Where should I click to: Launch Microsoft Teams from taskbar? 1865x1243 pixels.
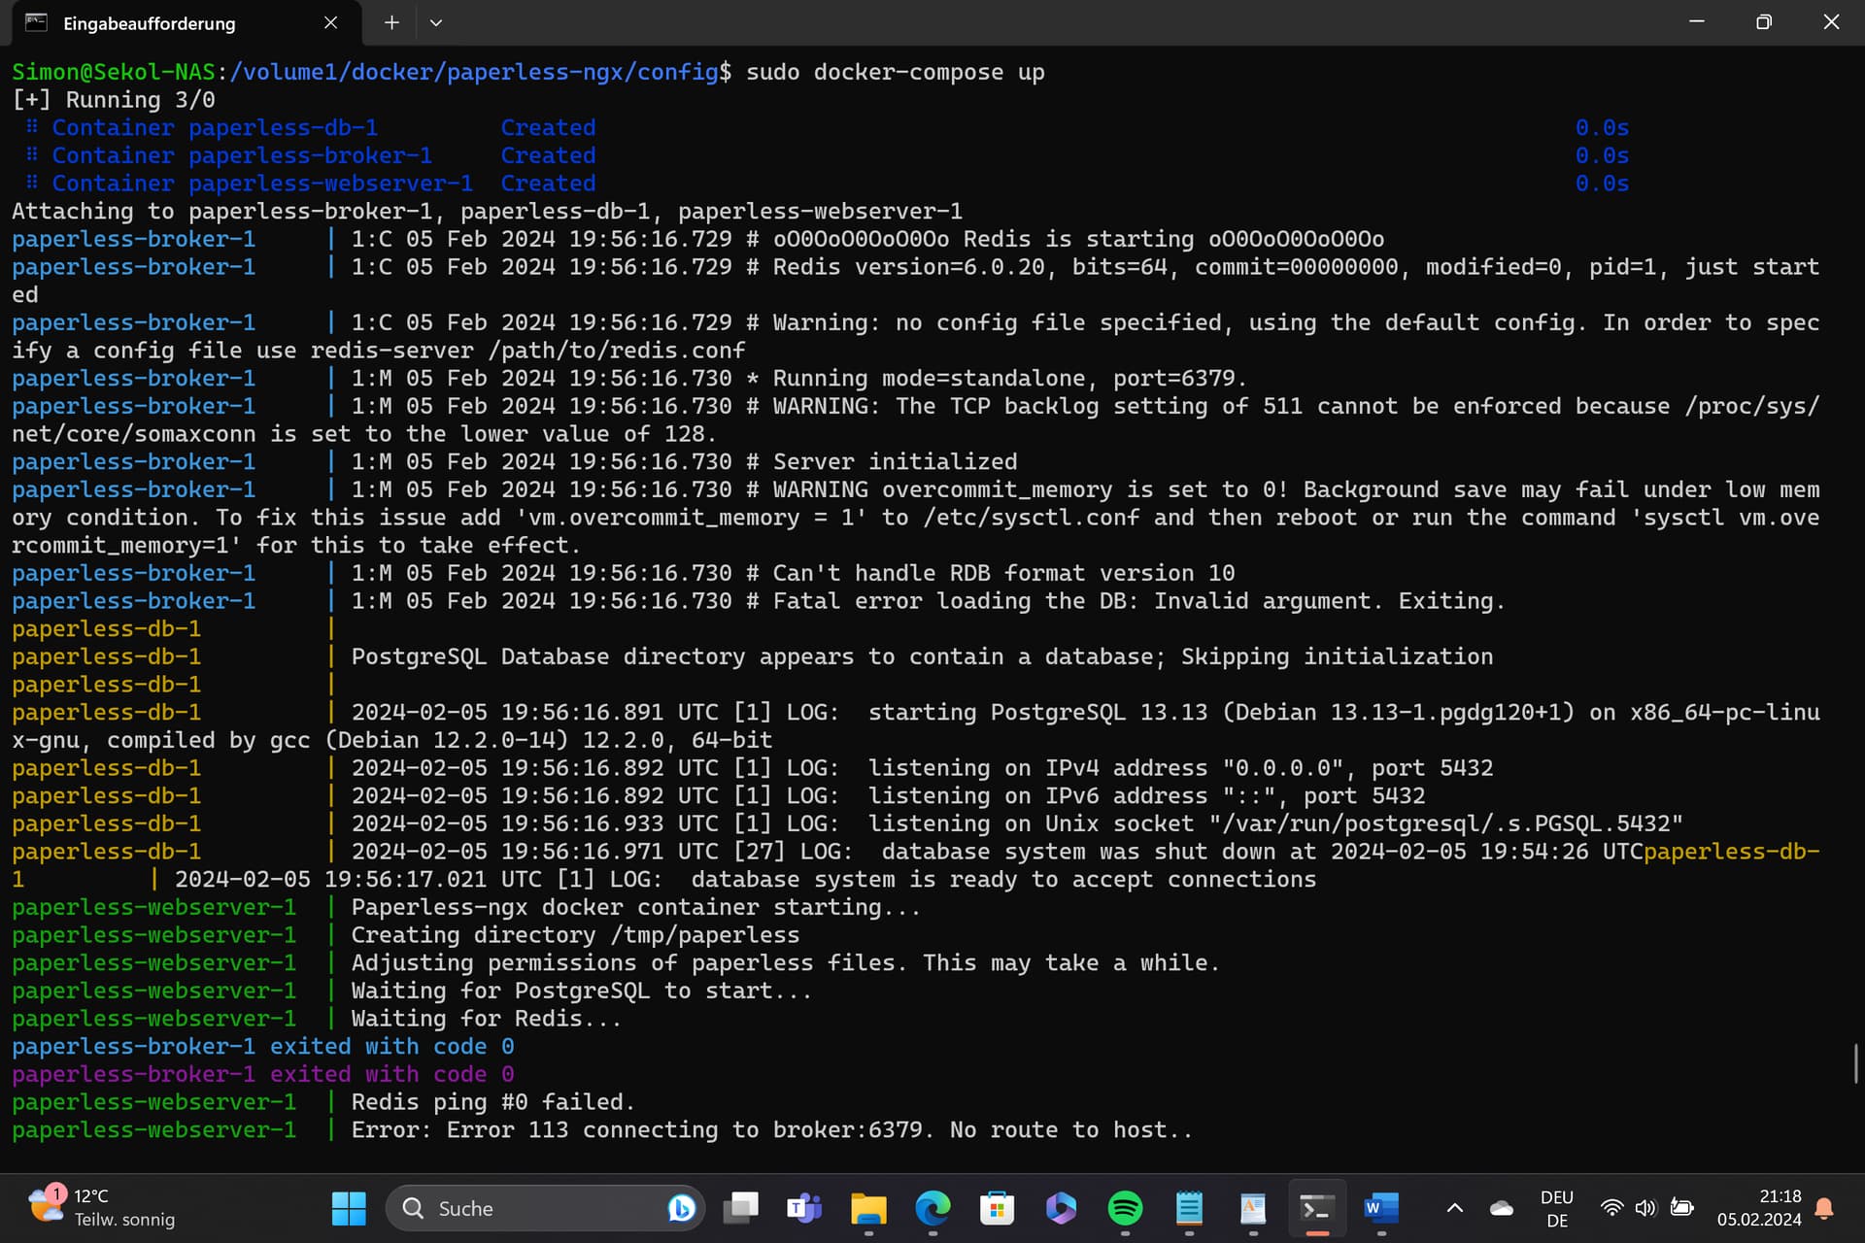point(804,1208)
